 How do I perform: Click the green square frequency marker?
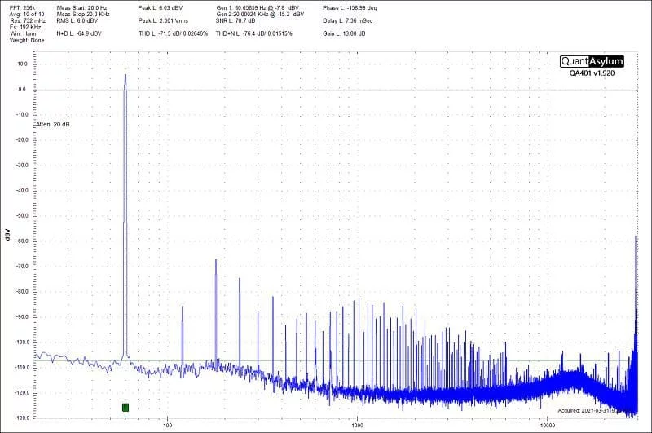click(126, 407)
